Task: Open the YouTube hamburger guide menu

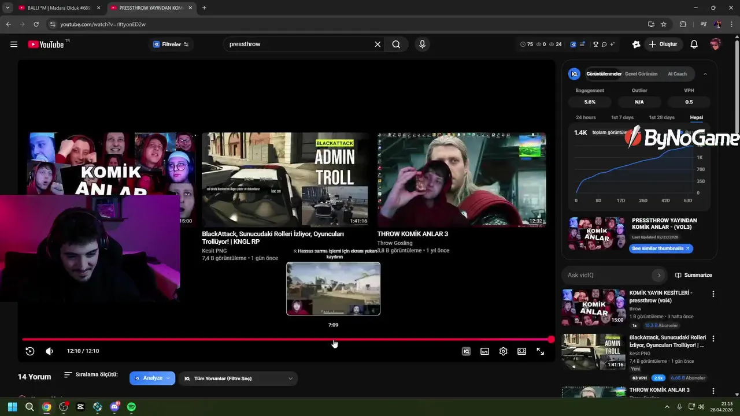Action: (14, 44)
